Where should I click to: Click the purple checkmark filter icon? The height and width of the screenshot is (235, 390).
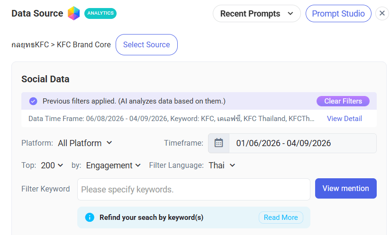tap(33, 101)
